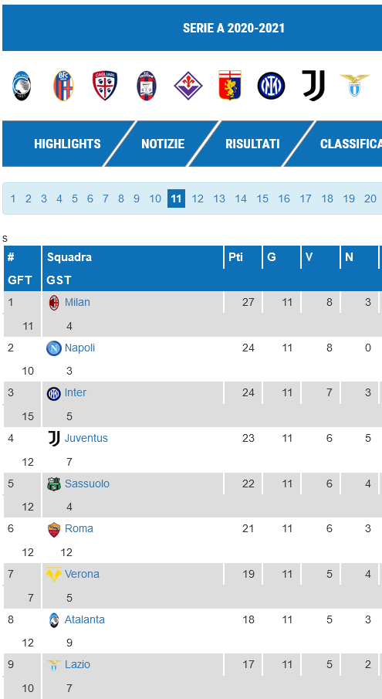
Task: Select matchday 20 in pagination
Action: (370, 199)
